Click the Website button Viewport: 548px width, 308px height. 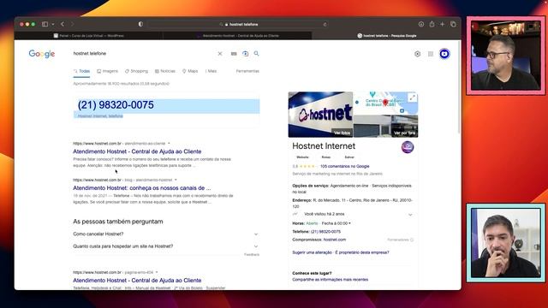click(x=302, y=157)
